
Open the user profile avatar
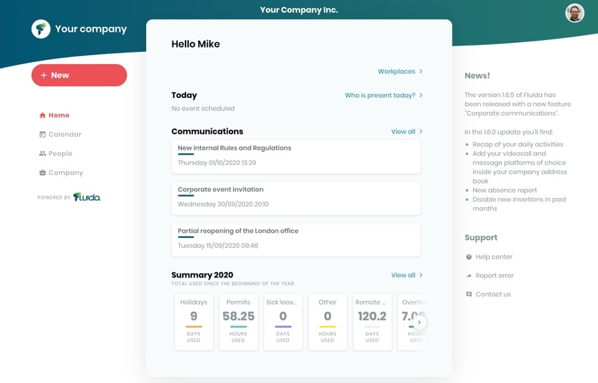click(575, 13)
